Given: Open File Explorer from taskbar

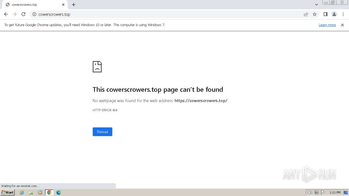Looking at the screenshot, I should (31, 192).
